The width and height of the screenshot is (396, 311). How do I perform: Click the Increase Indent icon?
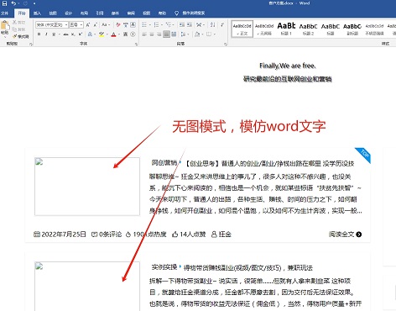(x=190, y=24)
